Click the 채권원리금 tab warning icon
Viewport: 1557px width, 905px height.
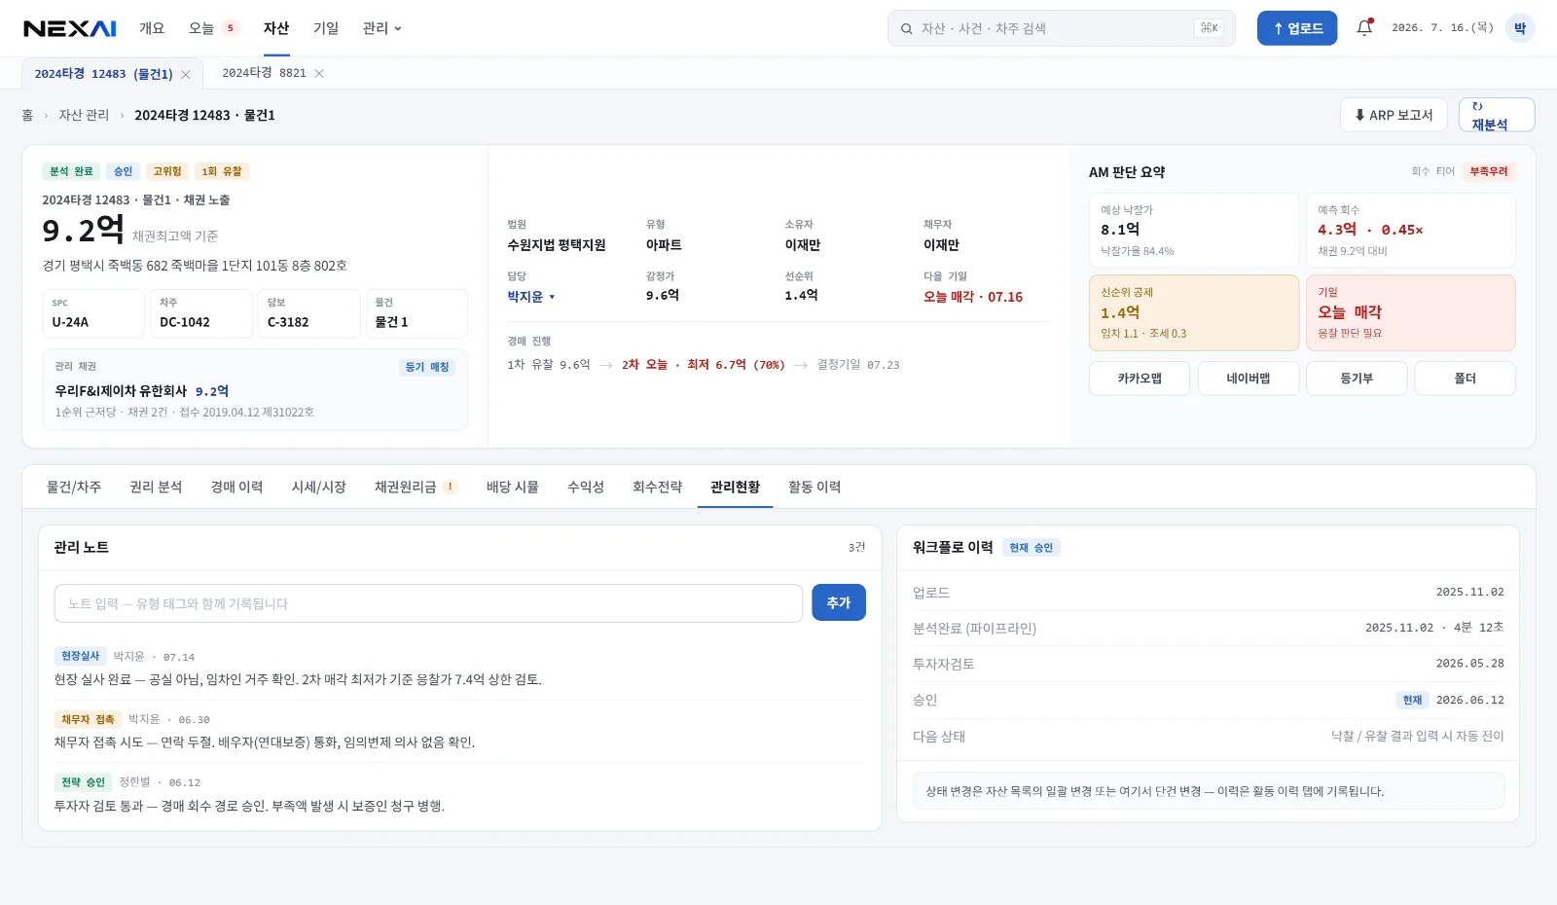tap(451, 487)
